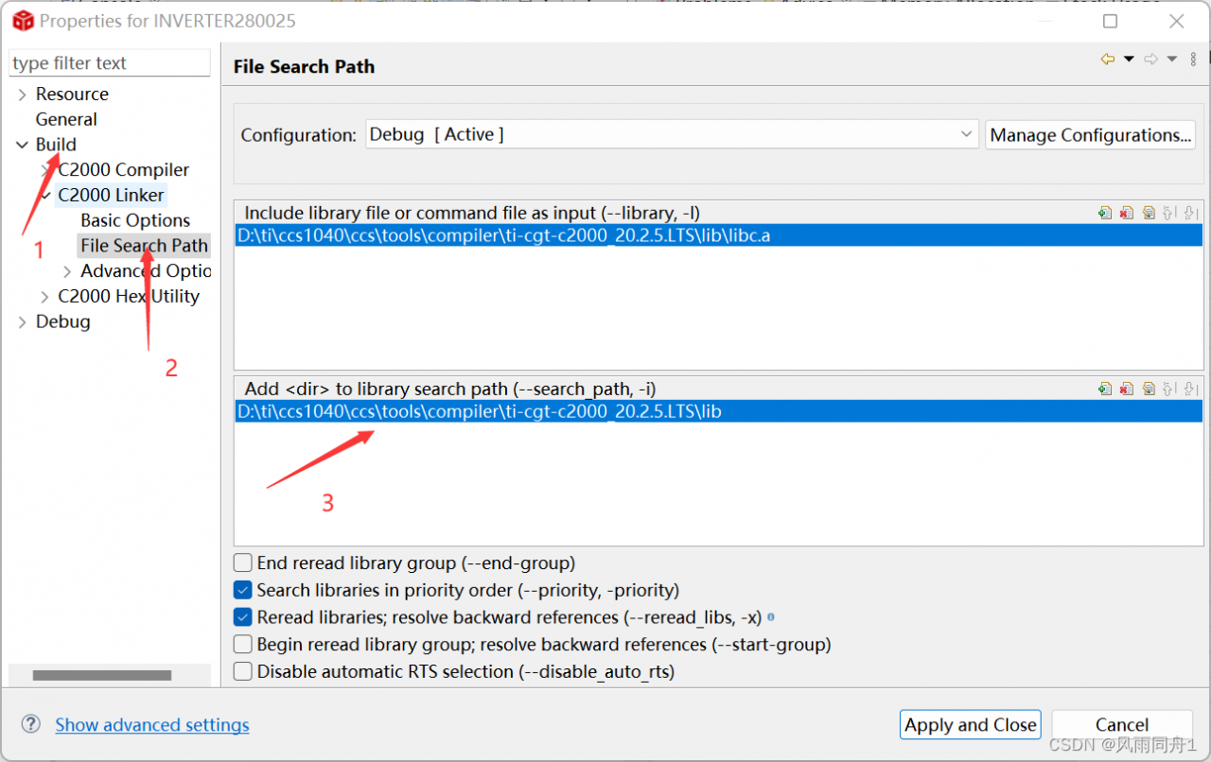Uncheck Search libraries in priority order
Image resolution: width=1211 pixels, height=762 pixels.
(x=243, y=591)
